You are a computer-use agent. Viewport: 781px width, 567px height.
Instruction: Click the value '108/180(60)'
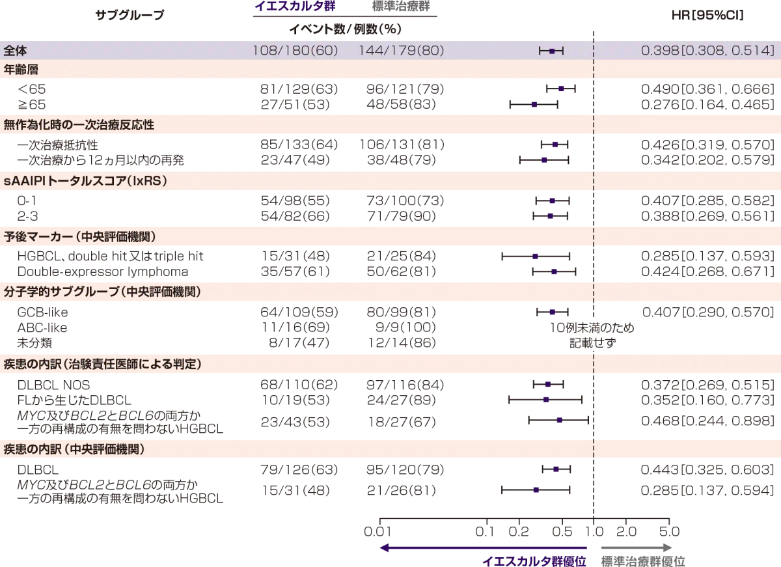pyautogui.click(x=295, y=51)
